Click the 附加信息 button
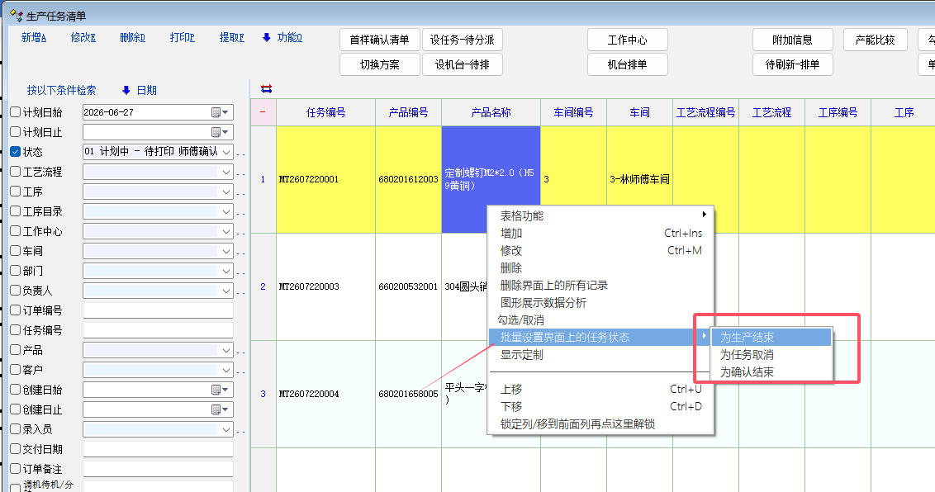935x492 pixels. click(792, 40)
